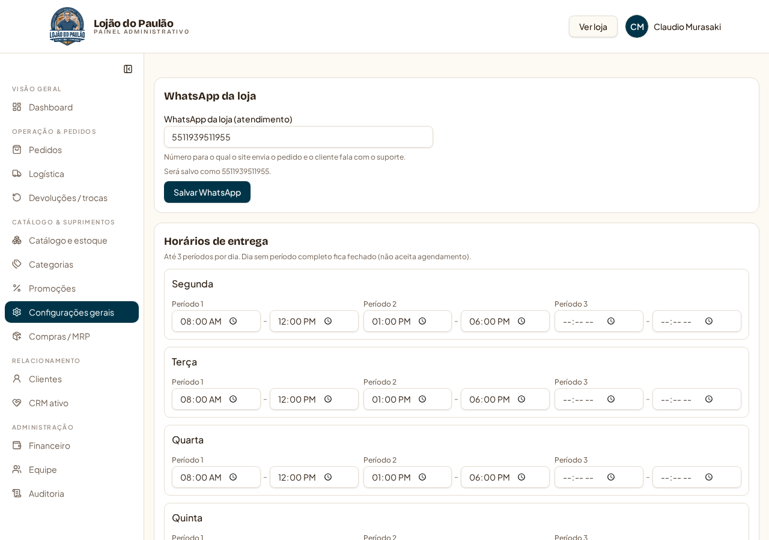Focus the WhatsApp da loja number field
The width and height of the screenshot is (769, 540).
pyautogui.click(x=299, y=137)
